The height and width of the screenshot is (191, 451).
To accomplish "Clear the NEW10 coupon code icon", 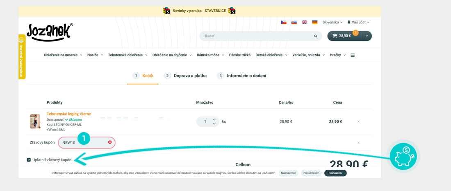I will [110, 142].
